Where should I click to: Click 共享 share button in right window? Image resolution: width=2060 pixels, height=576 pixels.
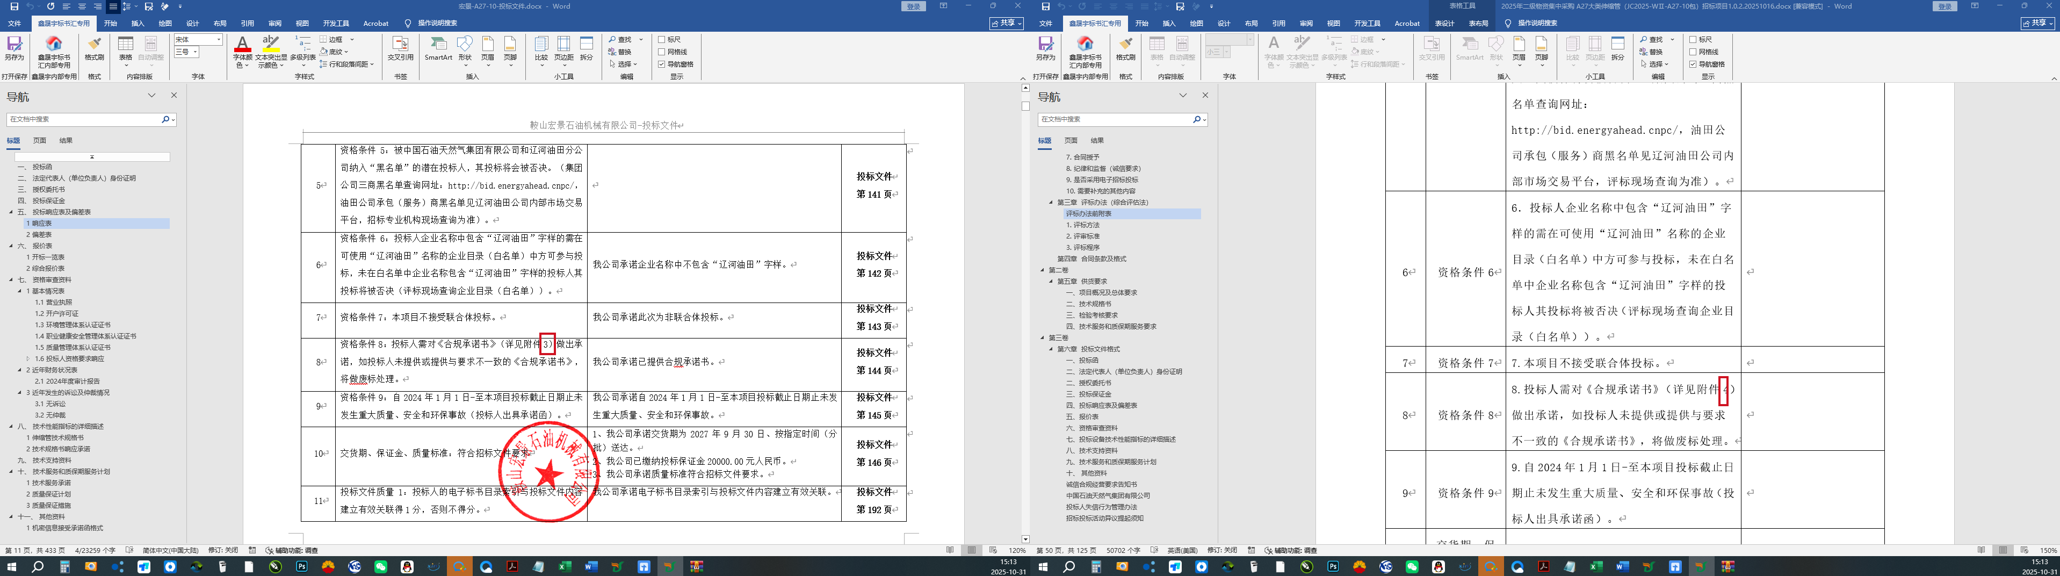click(x=2037, y=23)
